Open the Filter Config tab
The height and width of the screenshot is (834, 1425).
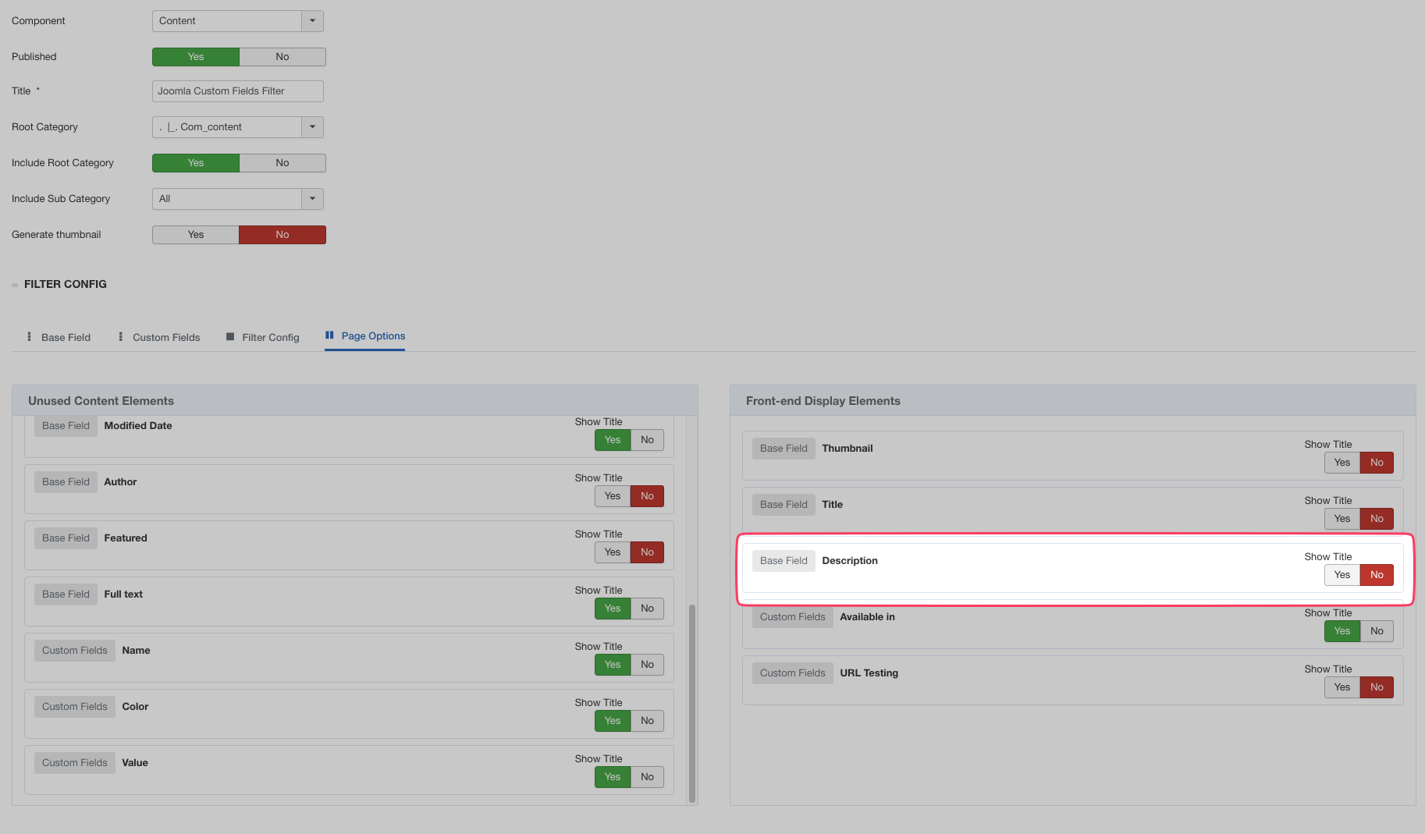click(x=270, y=338)
